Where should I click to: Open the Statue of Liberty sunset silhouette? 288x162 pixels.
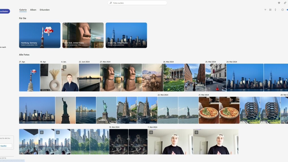pos(65,110)
